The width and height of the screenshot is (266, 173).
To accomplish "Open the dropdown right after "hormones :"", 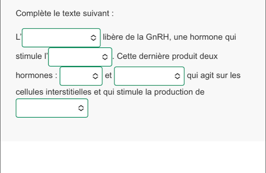I will [x=81, y=76].
